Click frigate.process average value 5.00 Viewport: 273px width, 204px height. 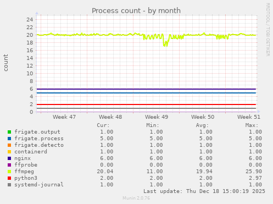click(206, 139)
